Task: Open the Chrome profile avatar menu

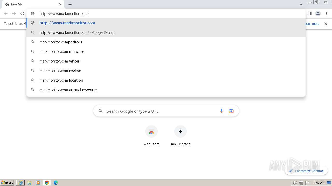Action: pyautogui.click(x=318, y=13)
